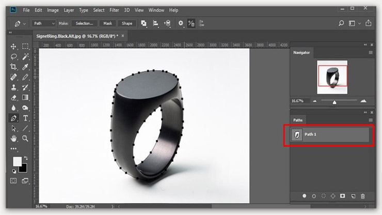Screen dimensions: 382x215
Task: Expand the Paths panel options menu
Action: point(370,120)
